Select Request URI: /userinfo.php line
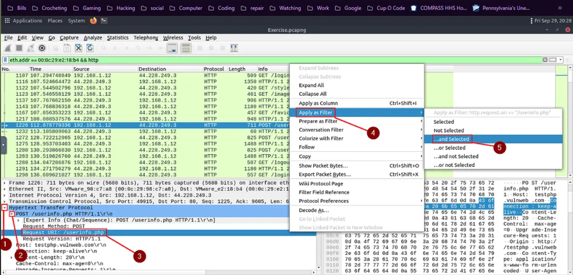The height and width of the screenshot is (275, 573). coord(63,233)
